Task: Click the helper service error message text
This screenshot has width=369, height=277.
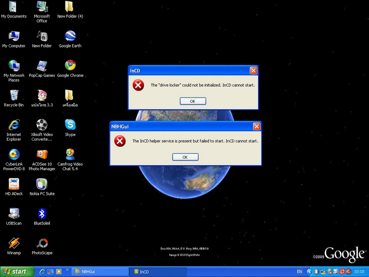Action: pyautogui.click(x=195, y=141)
